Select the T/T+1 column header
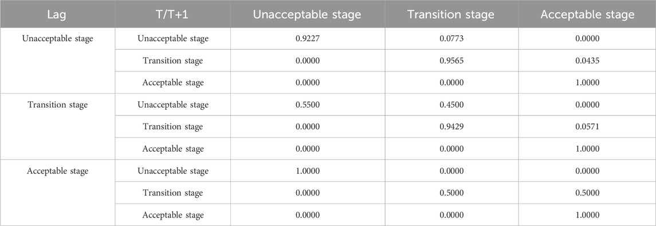The height and width of the screenshot is (226, 656). pos(173,15)
